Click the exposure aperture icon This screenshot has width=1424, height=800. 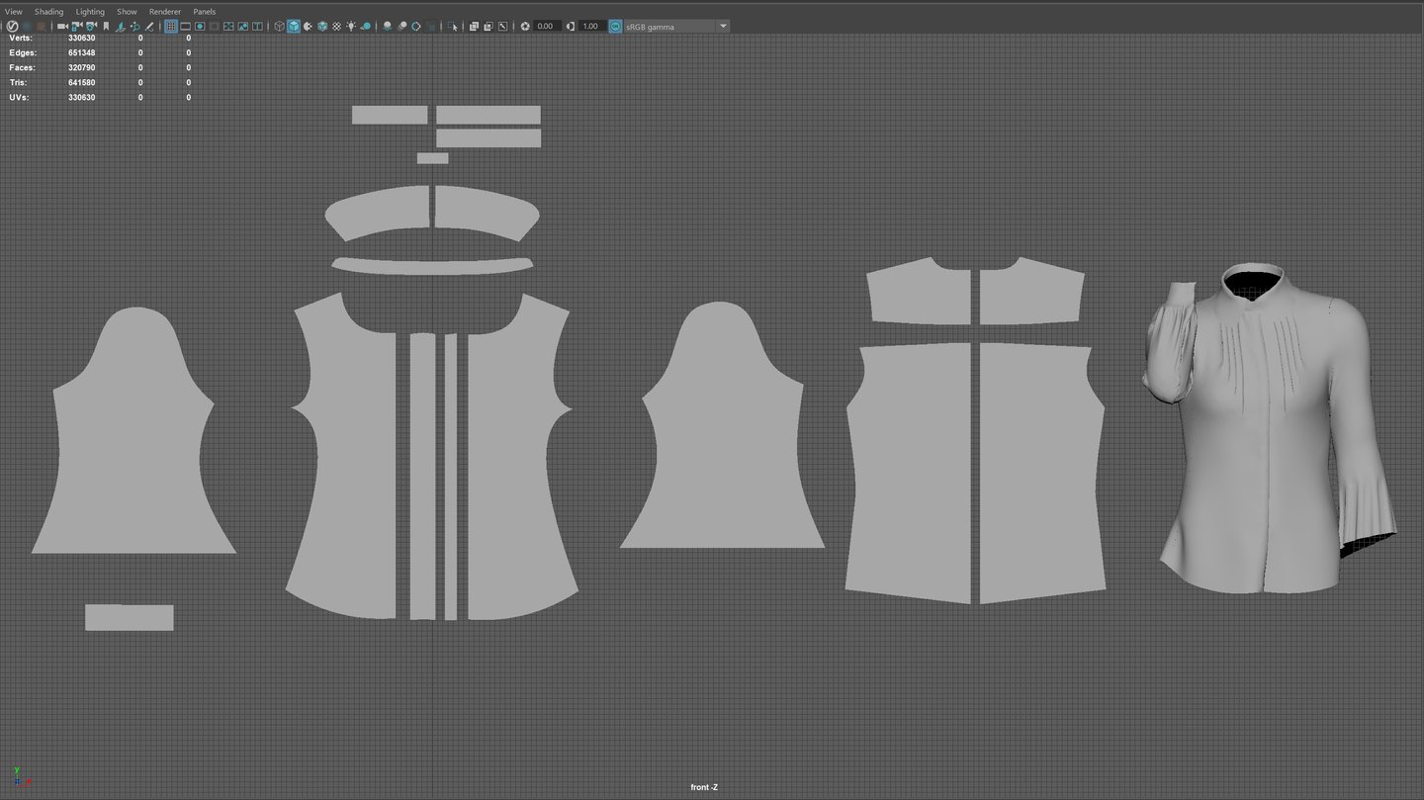525,26
